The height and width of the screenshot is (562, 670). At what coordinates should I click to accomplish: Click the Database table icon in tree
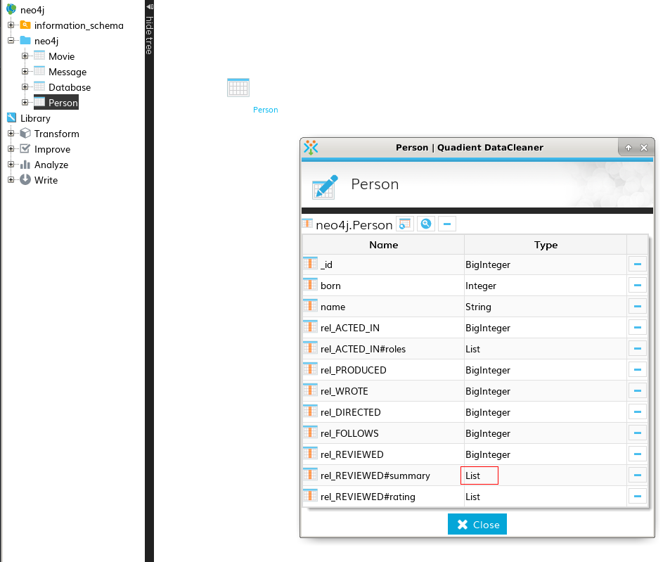pos(39,87)
